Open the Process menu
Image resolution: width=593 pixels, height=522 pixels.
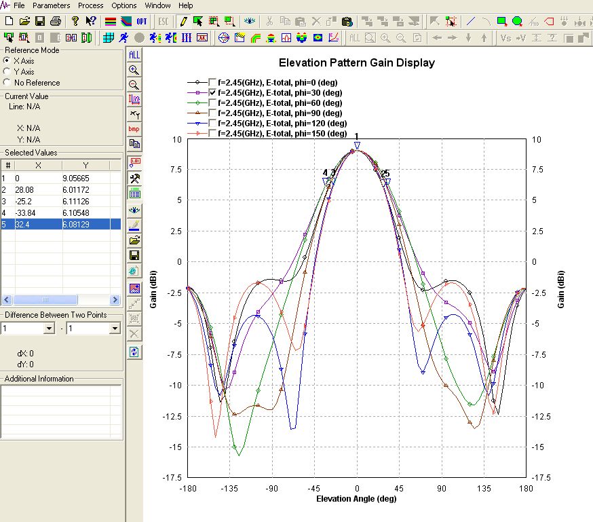[x=90, y=5]
